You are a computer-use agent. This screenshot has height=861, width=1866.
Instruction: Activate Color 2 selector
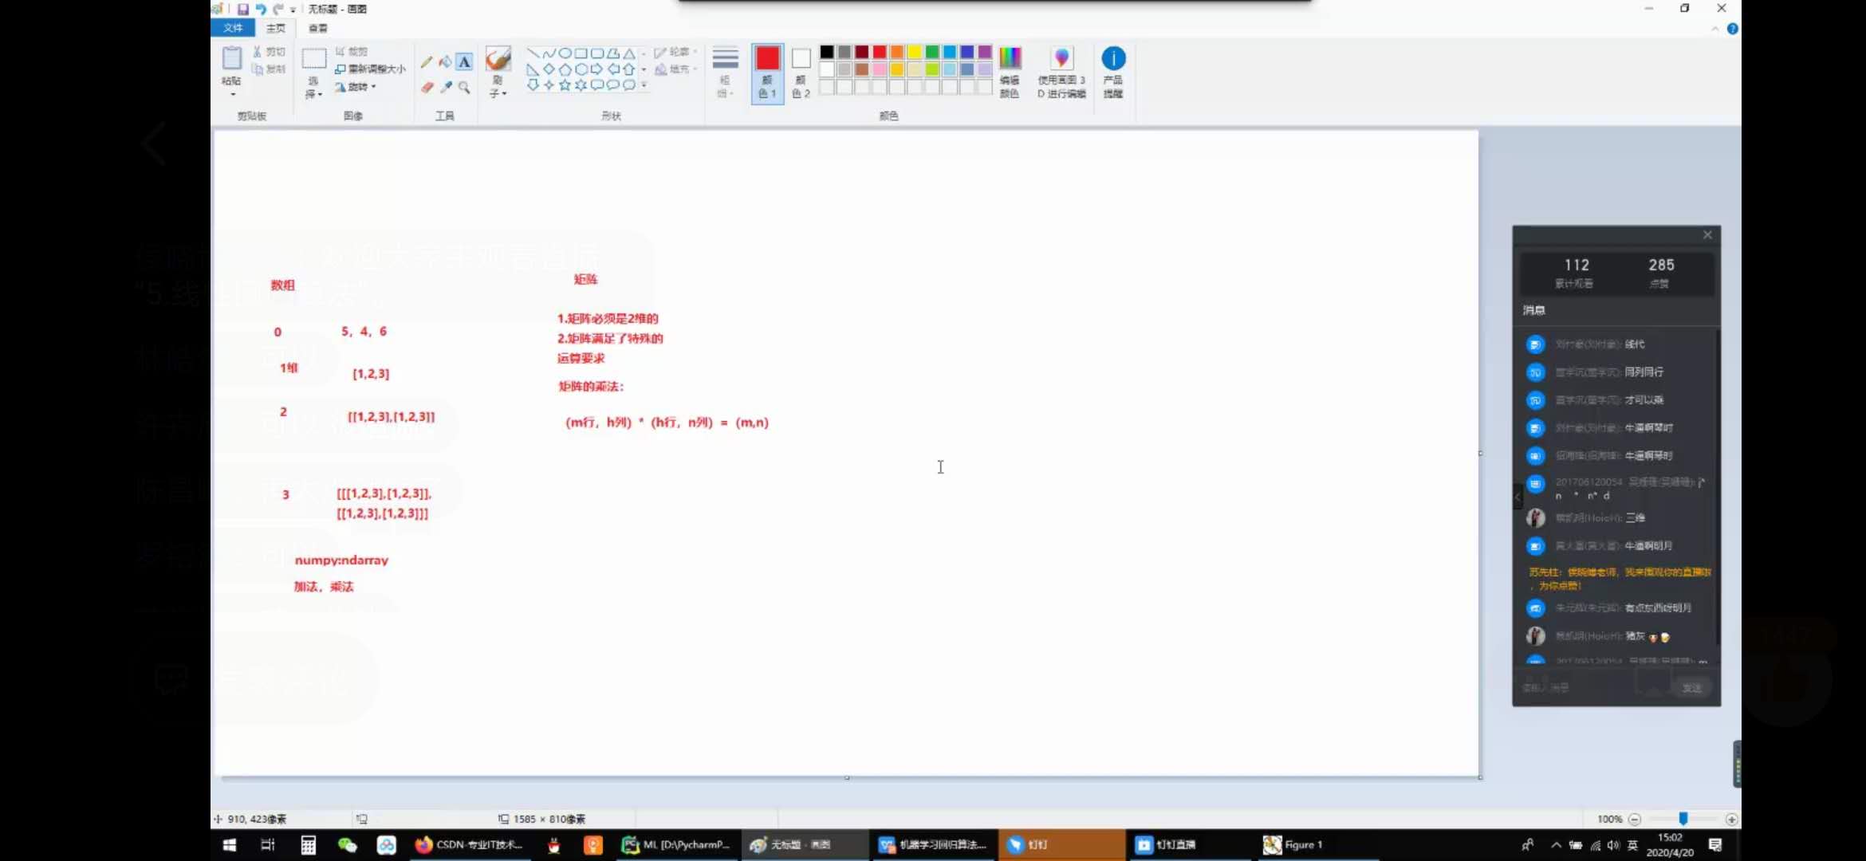click(x=801, y=73)
